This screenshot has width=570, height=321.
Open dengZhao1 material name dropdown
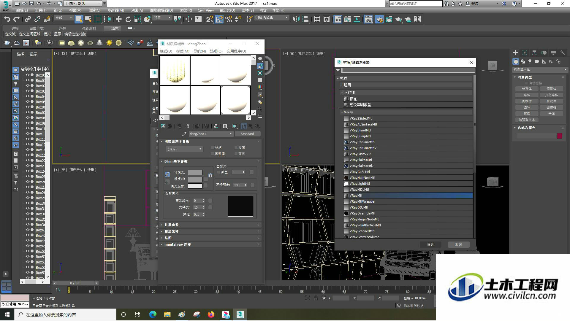tap(211, 134)
